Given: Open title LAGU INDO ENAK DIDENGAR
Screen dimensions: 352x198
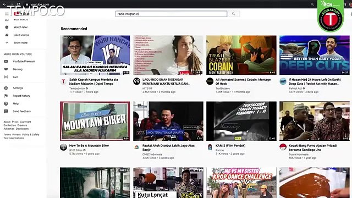Looking at the screenshot, I should 166,82.
